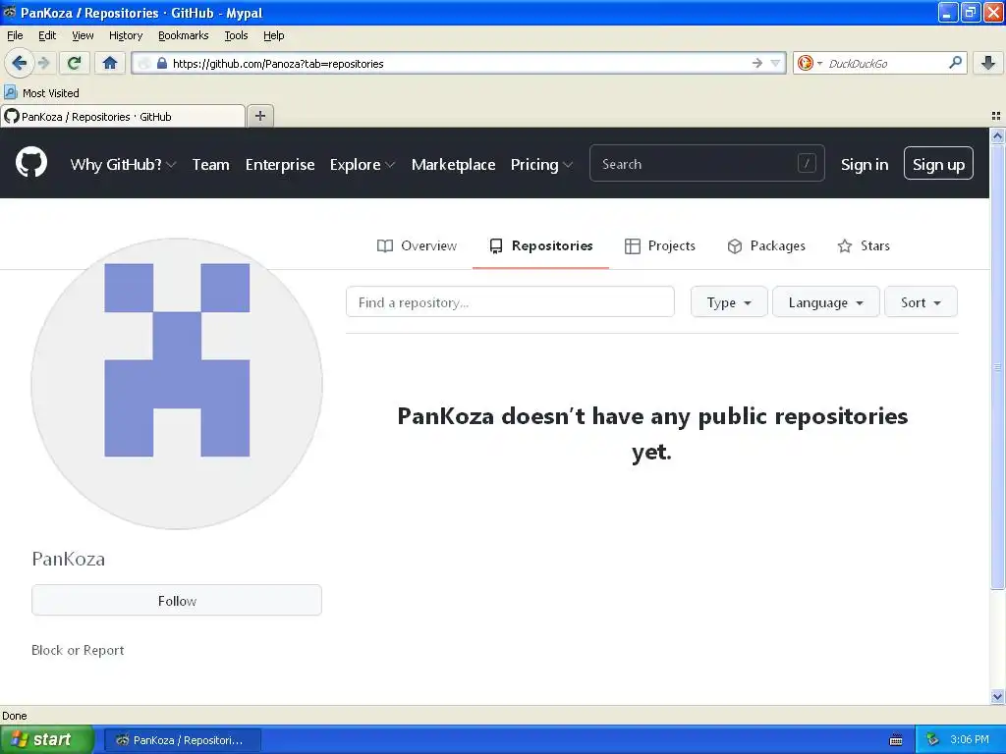Open the Downloads arrow button
Screen dimensions: 1006x754
(988, 63)
